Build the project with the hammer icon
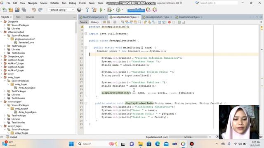This screenshot has height=148, width=264. click(87, 10)
